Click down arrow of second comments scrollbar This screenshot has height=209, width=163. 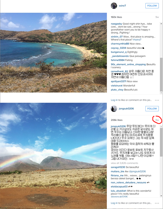pyautogui.click(x=161, y=196)
